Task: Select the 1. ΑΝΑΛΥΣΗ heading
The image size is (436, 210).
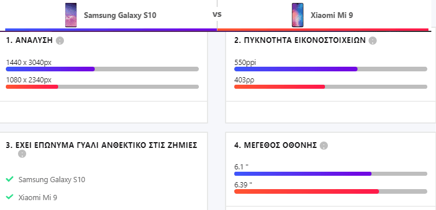Action: tap(30, 41)
